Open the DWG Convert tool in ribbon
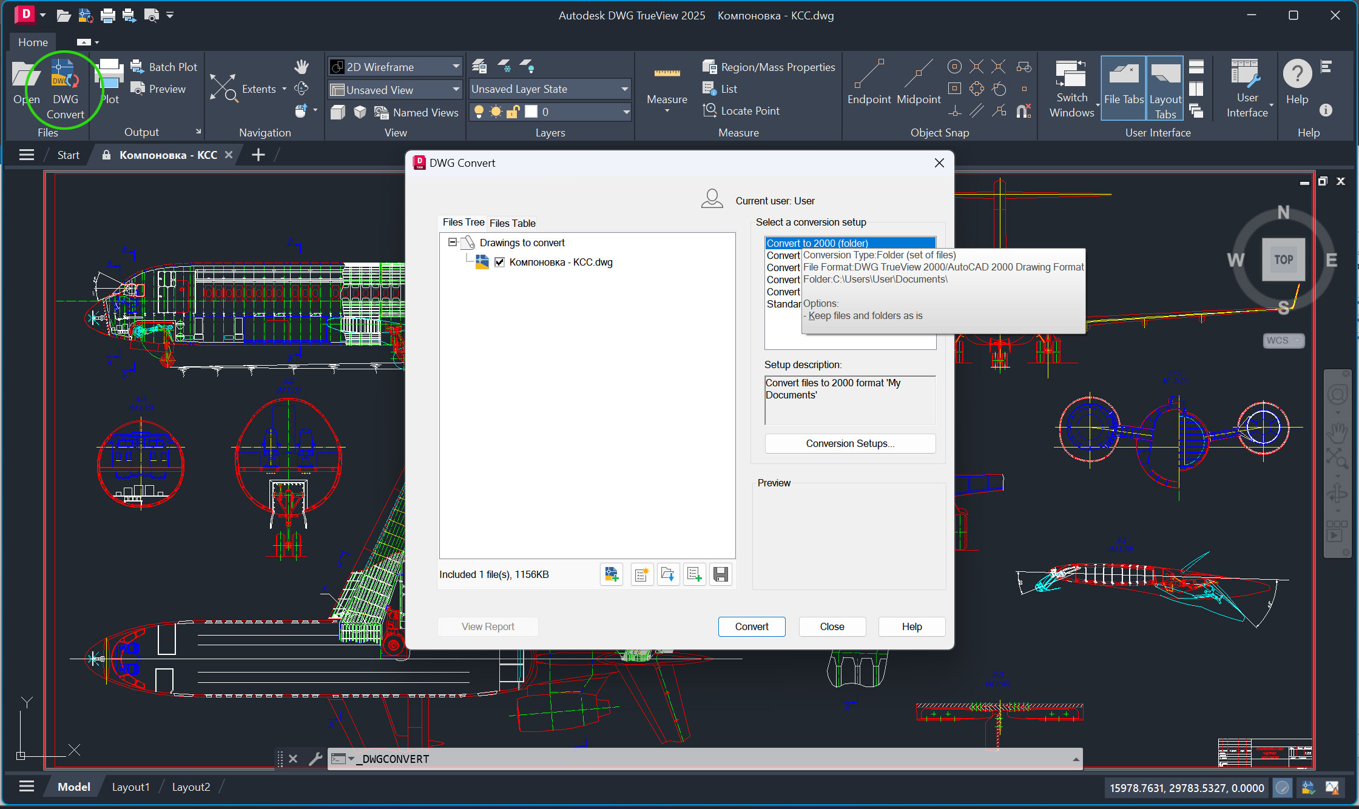1359x809 pixels. [65, 90]
